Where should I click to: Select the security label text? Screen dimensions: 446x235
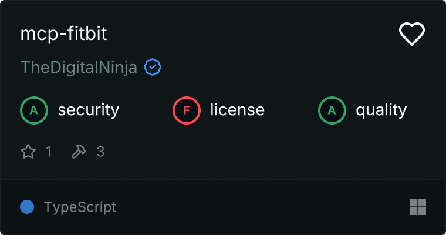89,110
